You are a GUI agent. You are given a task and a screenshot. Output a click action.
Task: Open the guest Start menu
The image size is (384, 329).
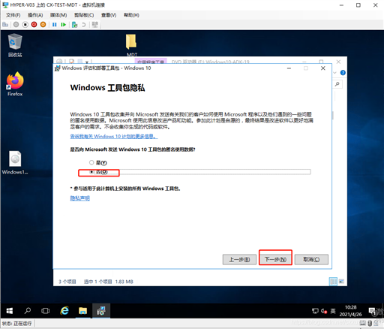10,311
